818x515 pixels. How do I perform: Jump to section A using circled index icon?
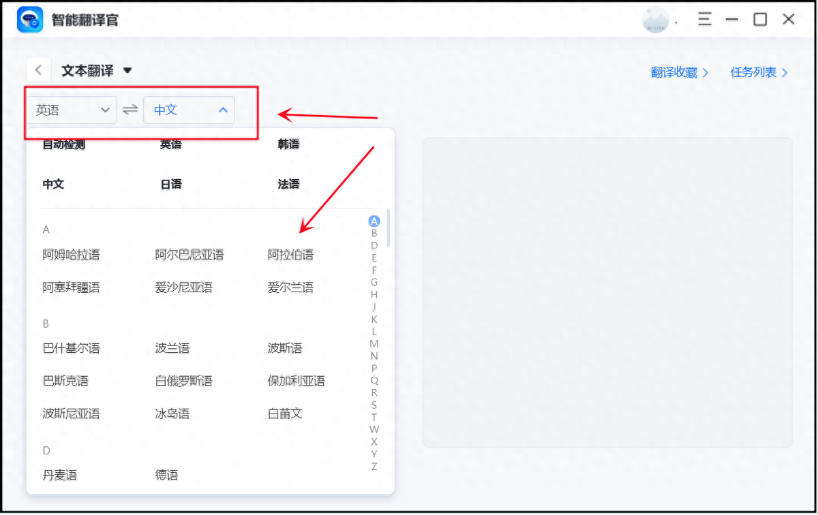[x=374, y=221]
